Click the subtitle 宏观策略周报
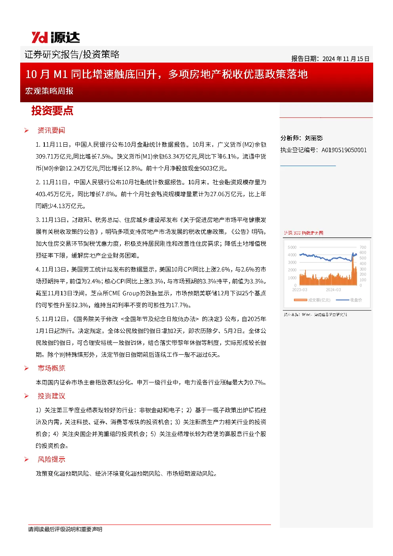 49,91
